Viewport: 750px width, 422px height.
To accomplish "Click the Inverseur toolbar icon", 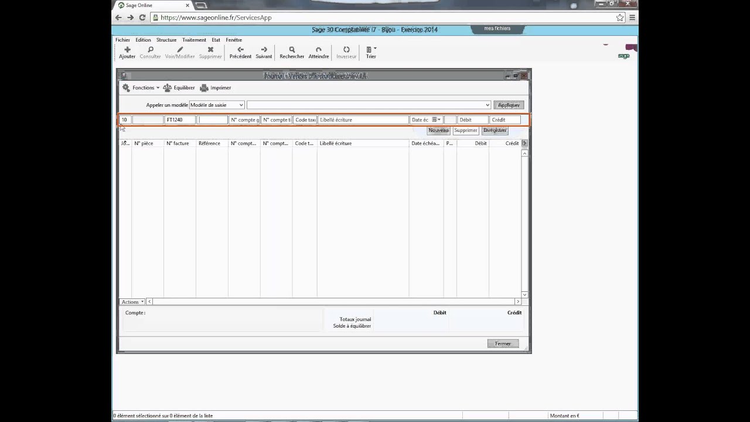I will click(346, 50).
